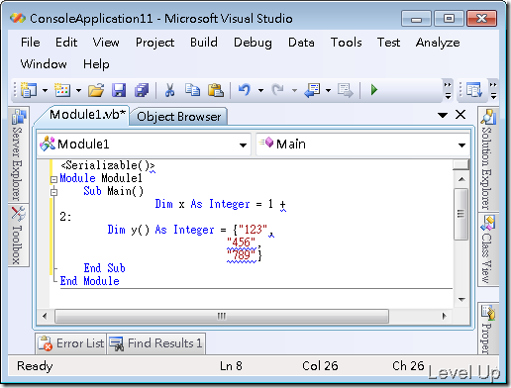
Task: Open the Server Explorer side panel
Action: (x=18, y=154)
